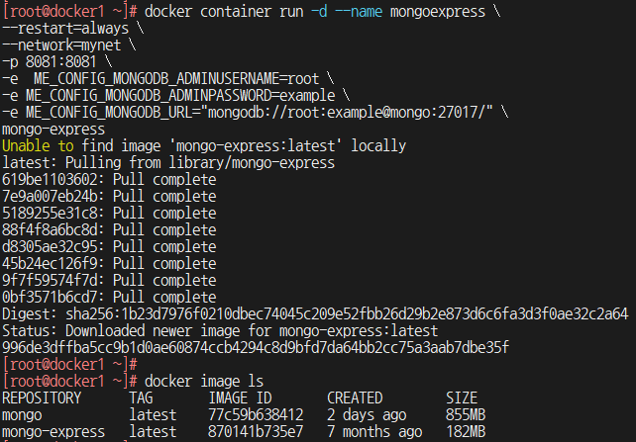Screen dimensions: 636x442
Task: Click the ME_CONFIG_MONGODB_URL connection string line
Action: [256, 112]
